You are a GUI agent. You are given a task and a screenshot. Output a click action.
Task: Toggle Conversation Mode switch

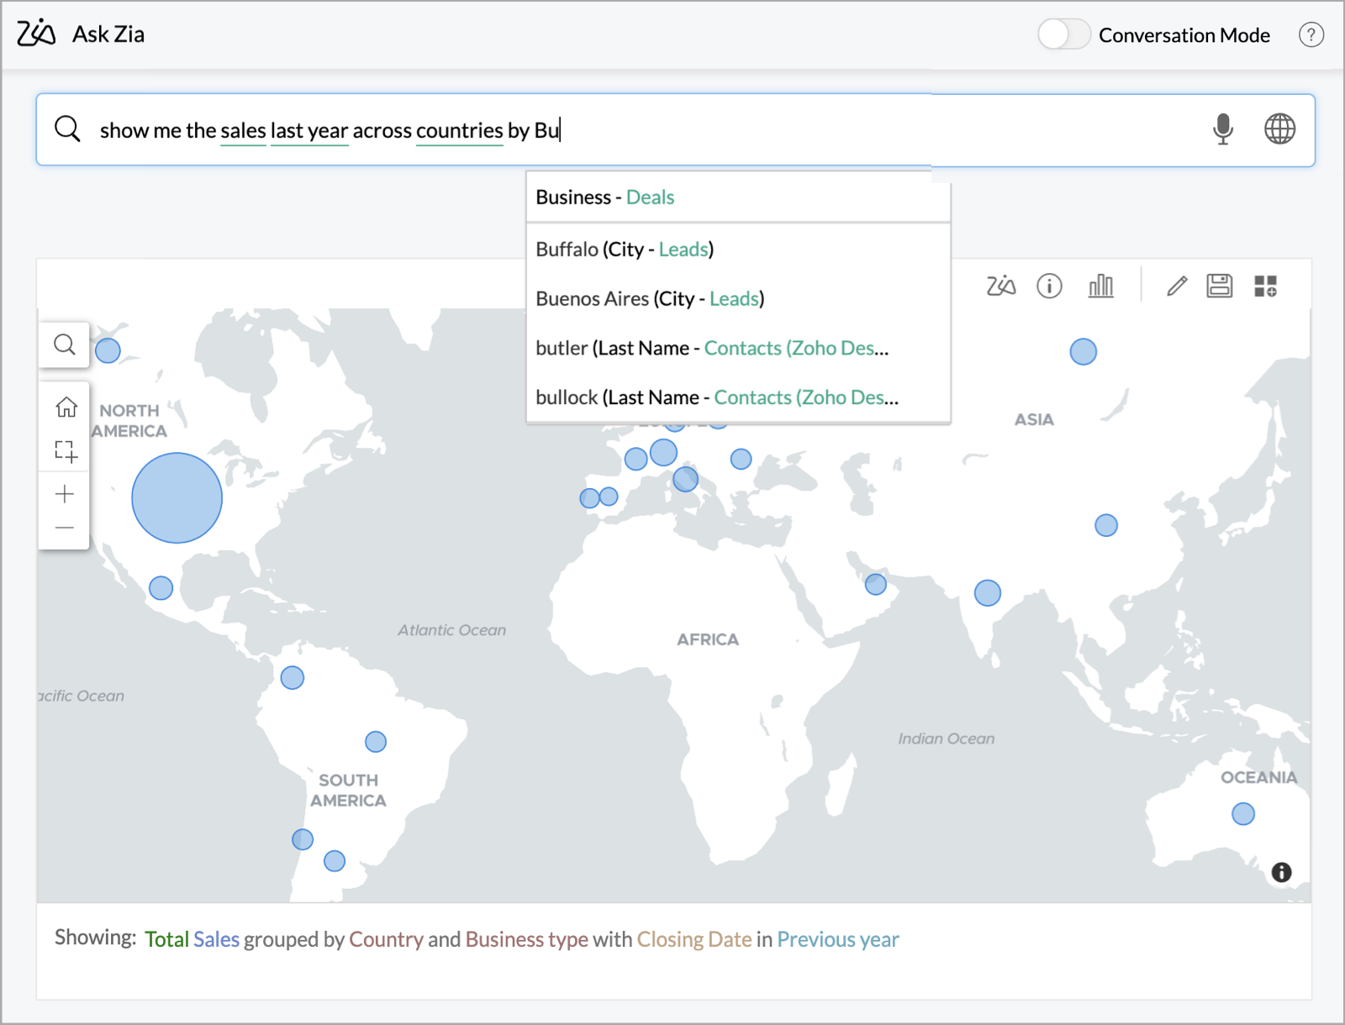coord(1063,34)
